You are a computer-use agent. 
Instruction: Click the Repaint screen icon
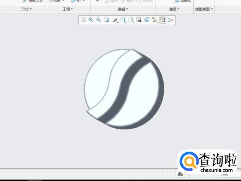tap(107, 20)
